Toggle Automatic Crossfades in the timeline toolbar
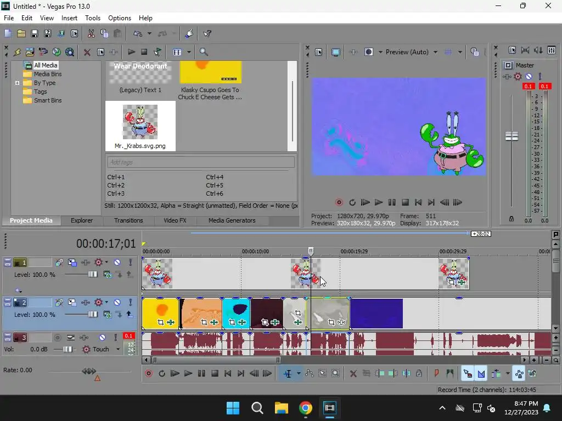Screen dimensions: 562x421 (481, 374)
